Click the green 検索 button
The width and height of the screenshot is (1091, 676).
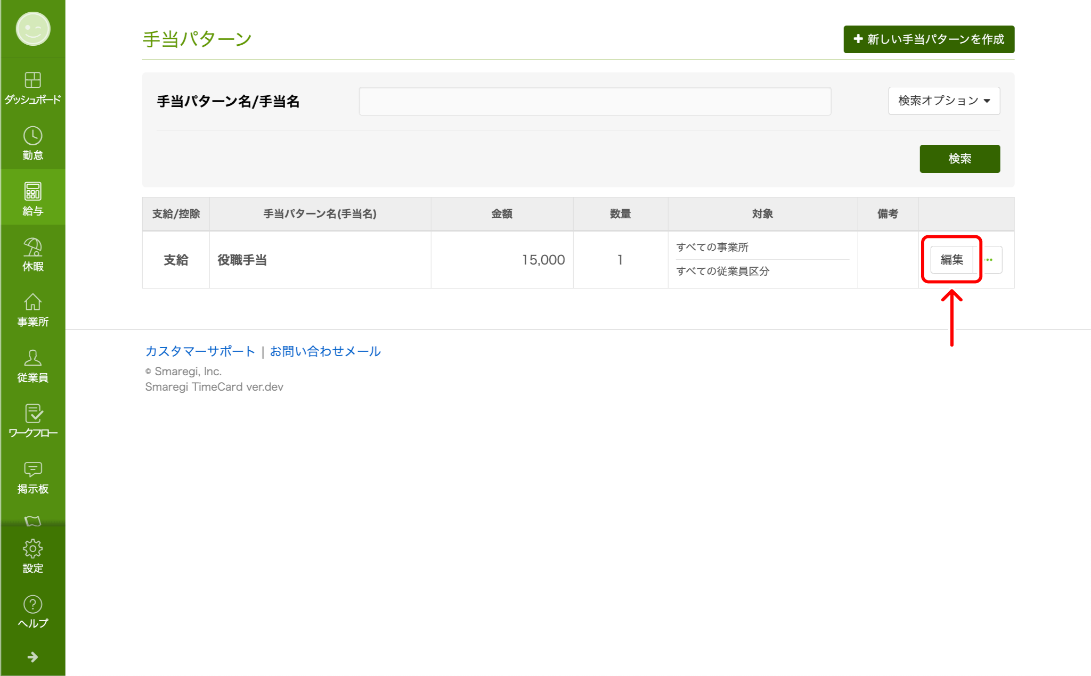click(x=960, y=159)
